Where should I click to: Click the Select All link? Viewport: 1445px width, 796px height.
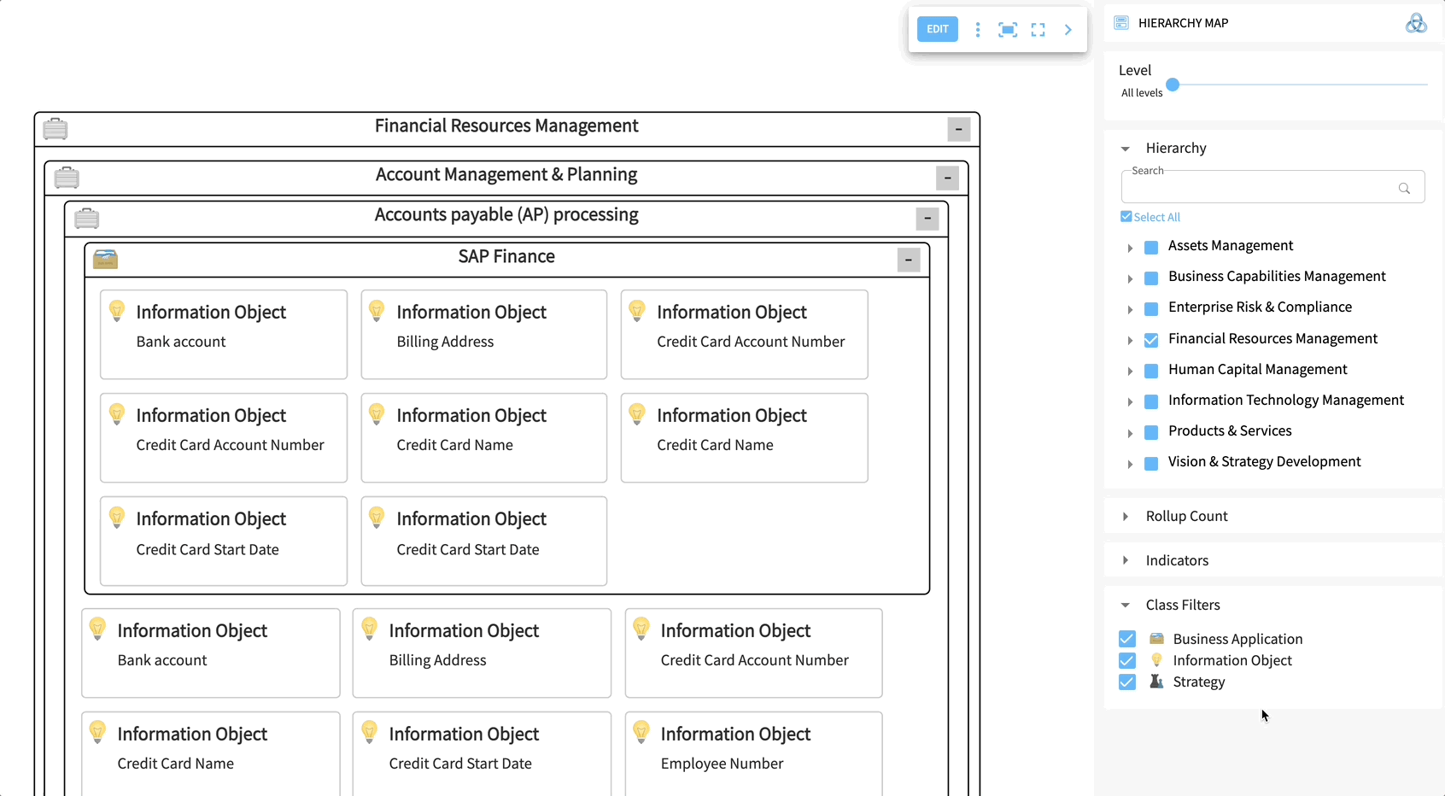point(1156,218)
